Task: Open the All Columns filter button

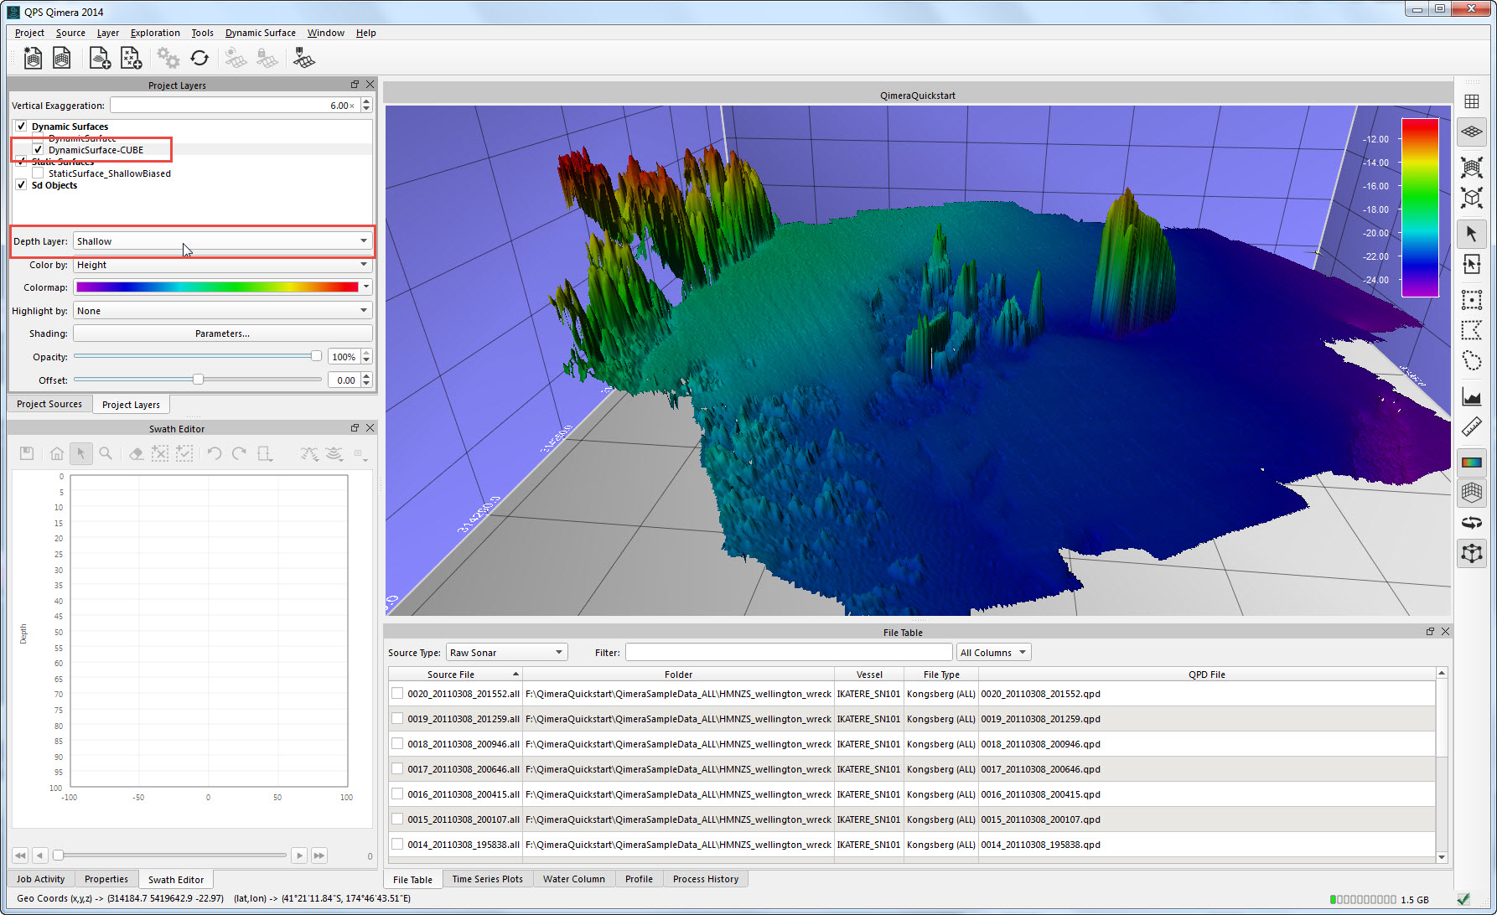Action: [993, 653]
